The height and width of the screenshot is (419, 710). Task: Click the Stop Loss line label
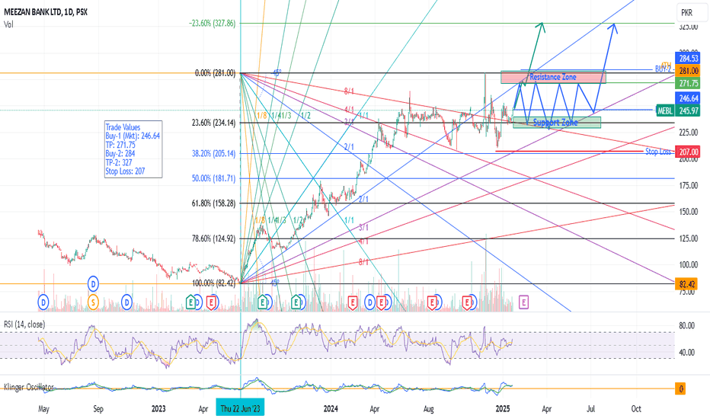pyautogui.click(x=658, y=152)
